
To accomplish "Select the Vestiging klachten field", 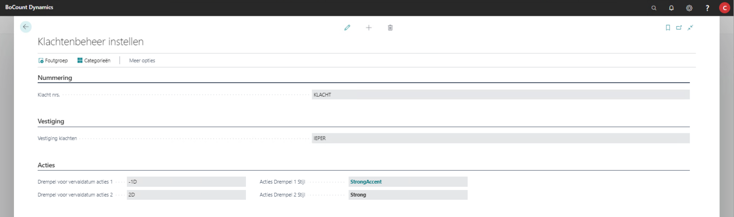I will 500,138.
